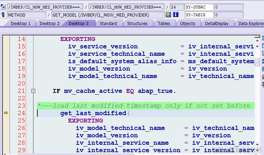Click the yellow current-line arrow at line 24
Image resolution: width=264 pixels, height=155 pixels.
pyautogui.click(x=6, y=113)
